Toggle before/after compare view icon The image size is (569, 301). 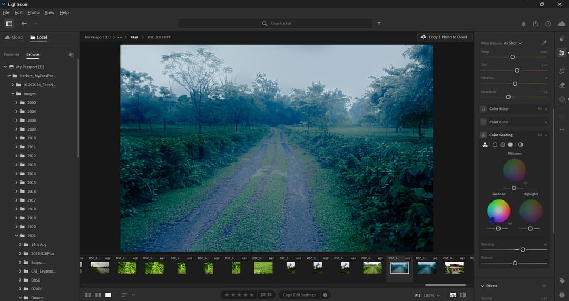pos(463,295)
